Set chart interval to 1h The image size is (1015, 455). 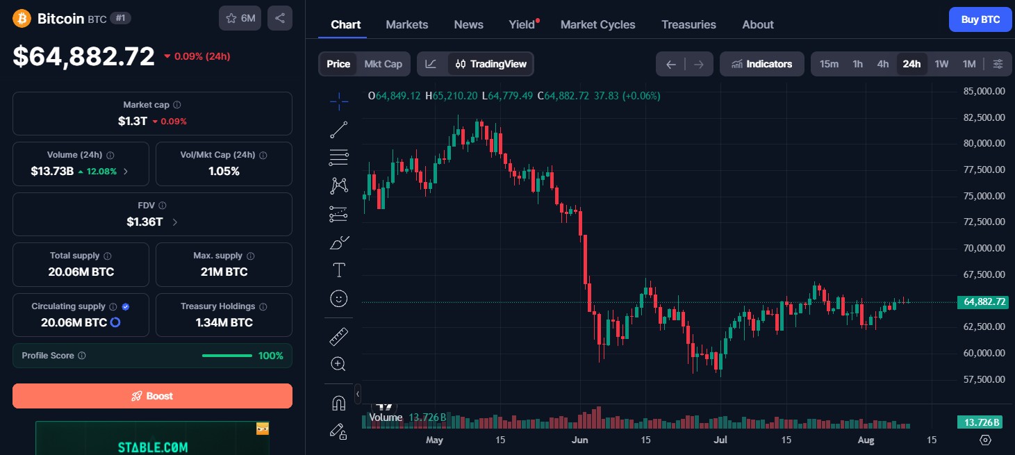click(858, 64)
